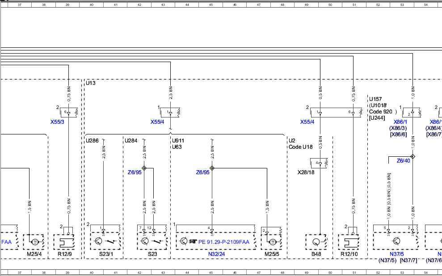Select the Z6/40 junction diamond node
The width and height of the screenshot is (442, 276).
click(413, 157)
